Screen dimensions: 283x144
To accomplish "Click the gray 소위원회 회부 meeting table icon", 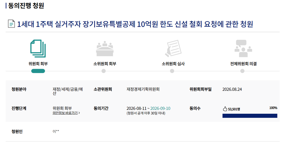I will 105,49.
